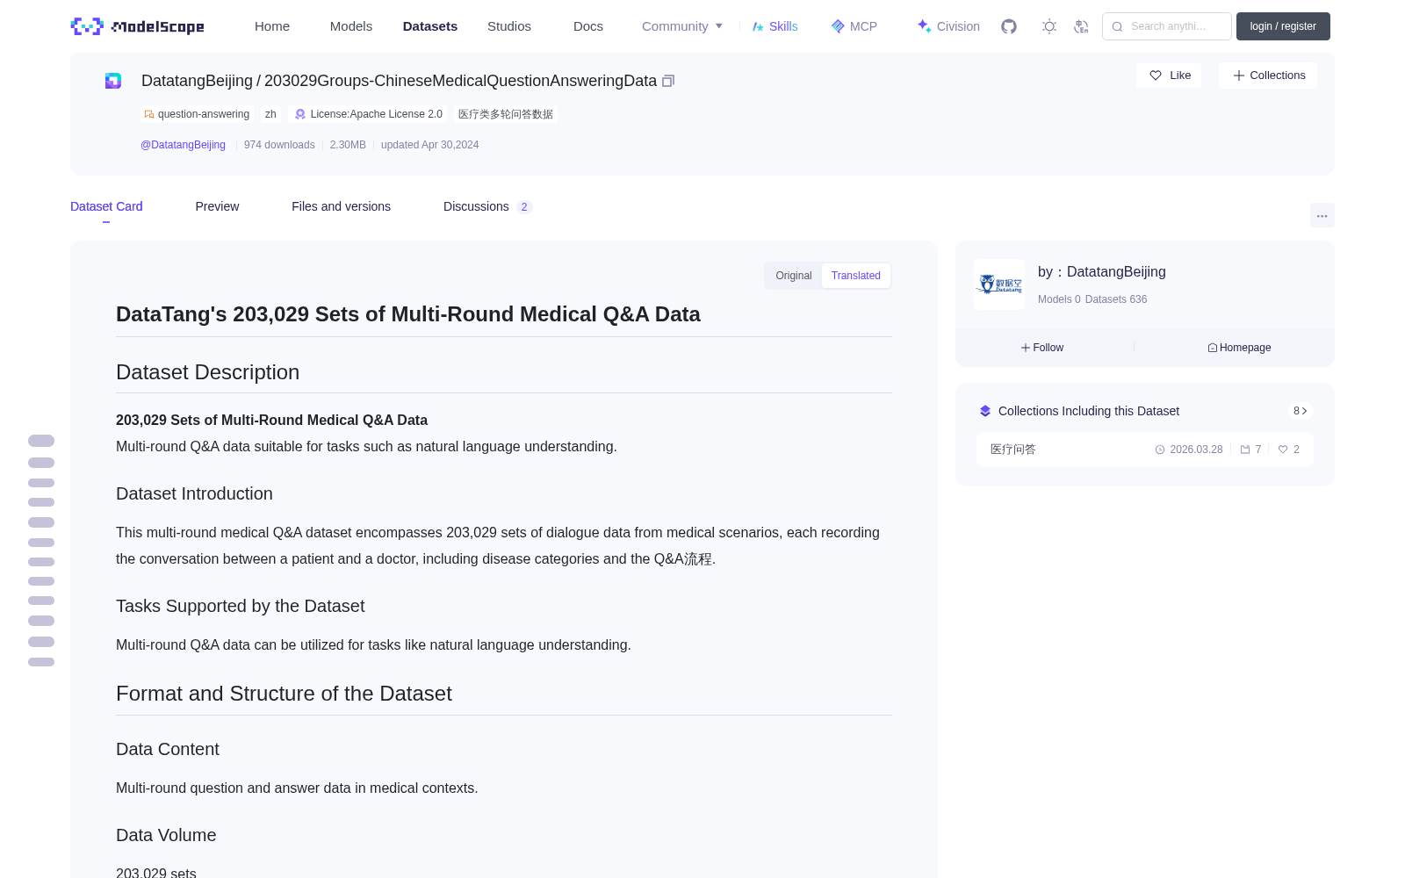Open the Files and versions tab
The width and height of the screenshot is (1405, 878).
[x=341, y=206]
